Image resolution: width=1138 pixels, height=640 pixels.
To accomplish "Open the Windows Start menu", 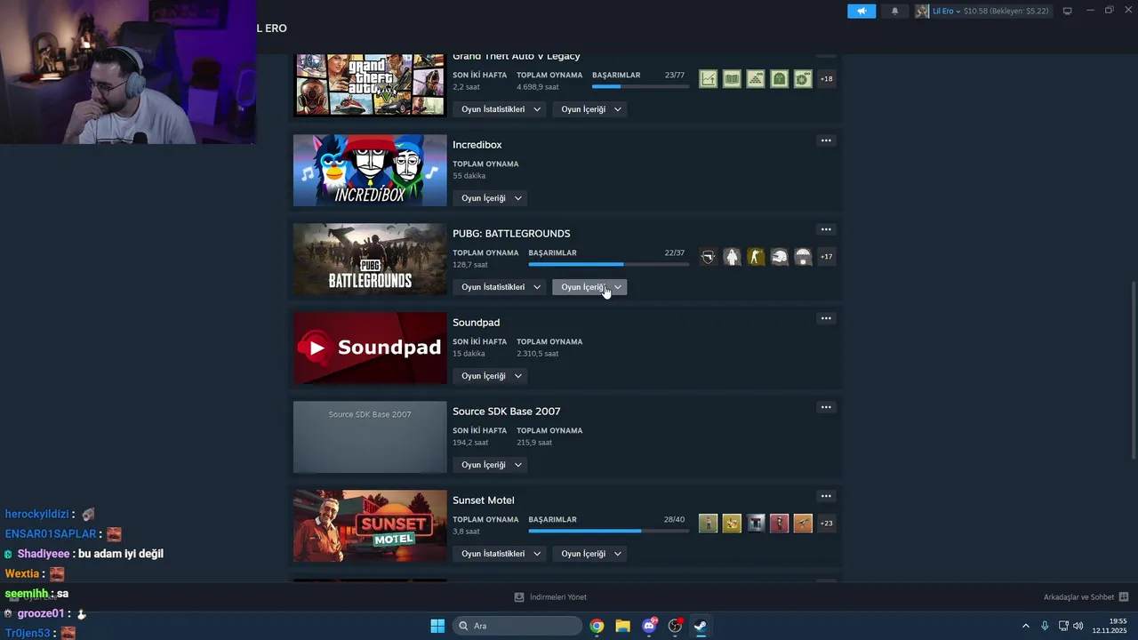I will pos(437,626).
